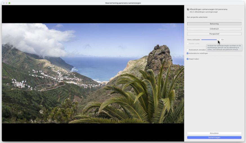
Task: Click the Grens verdraaien tooltip text
Action: tap(224, 47)
